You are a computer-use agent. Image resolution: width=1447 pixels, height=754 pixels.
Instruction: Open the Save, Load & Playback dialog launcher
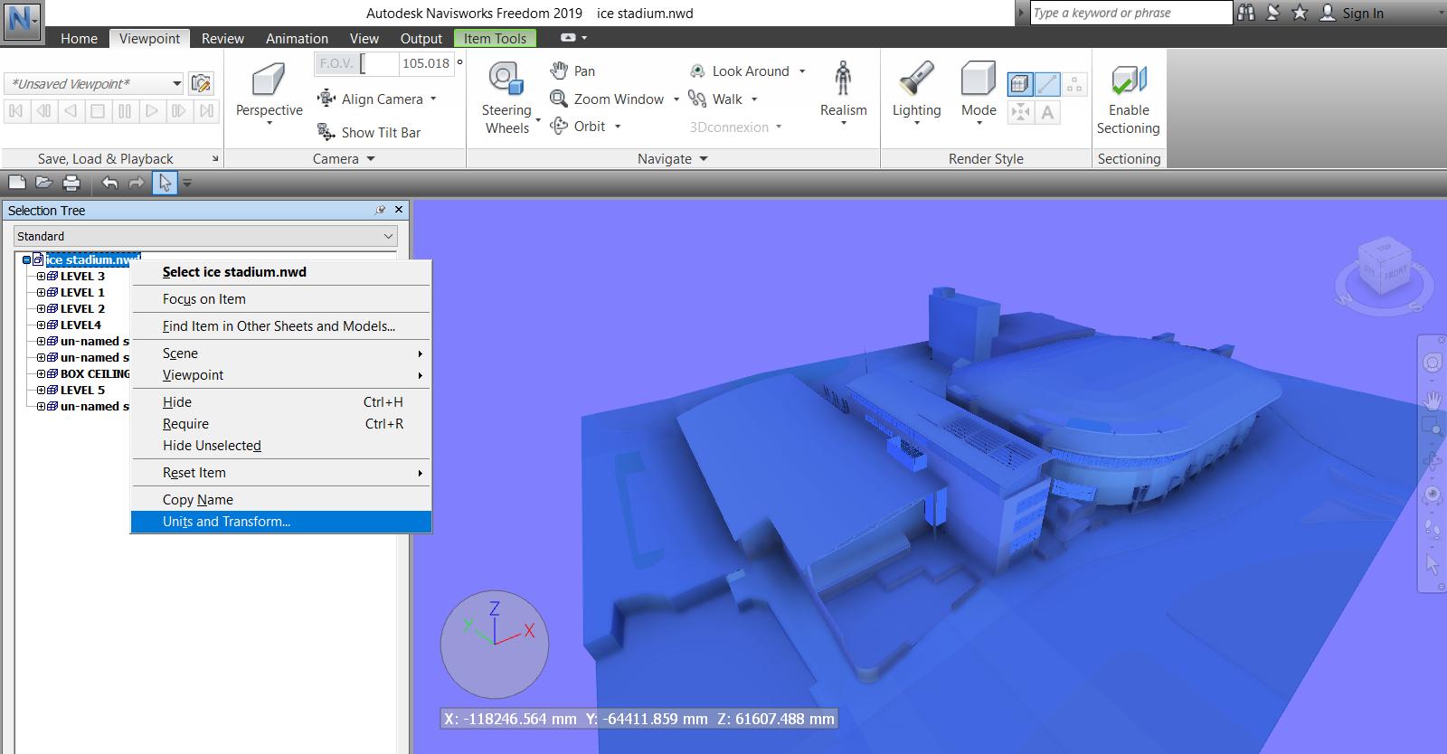coord(215,159)
